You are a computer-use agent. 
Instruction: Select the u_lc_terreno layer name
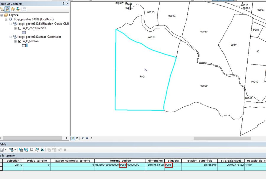[x=31, y=41]
